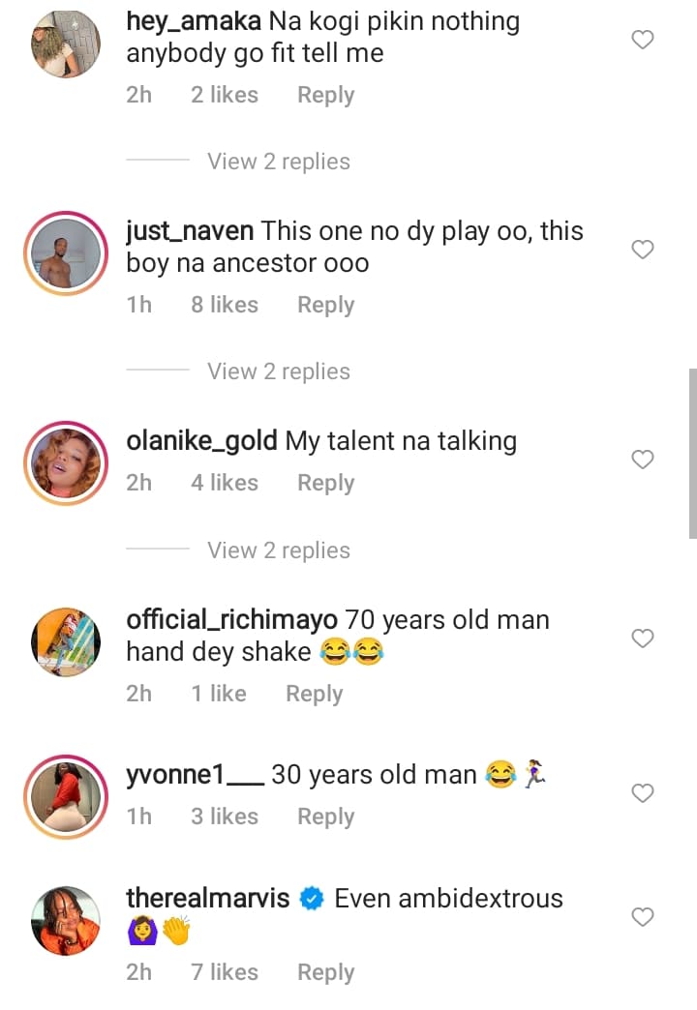Open just_naven's profile picture
The image size is (697, 1010).
tap(66, 253)
